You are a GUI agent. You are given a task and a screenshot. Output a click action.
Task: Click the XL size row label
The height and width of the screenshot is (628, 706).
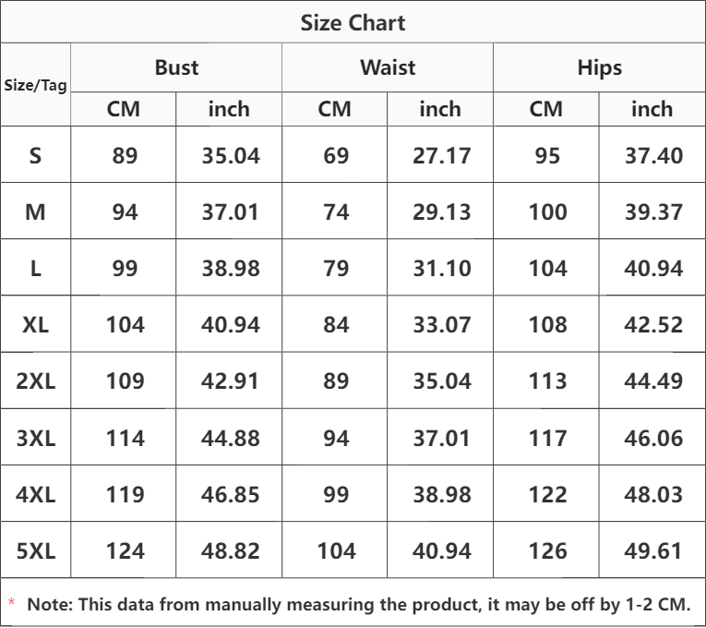[36, 325]
